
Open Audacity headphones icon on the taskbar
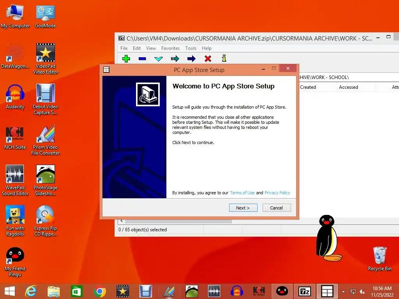[x=237, y=291]
